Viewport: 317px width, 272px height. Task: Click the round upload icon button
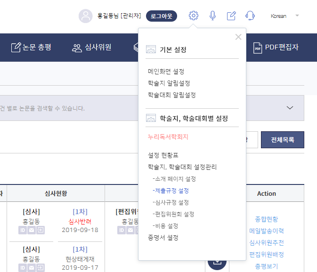[217, 262]
